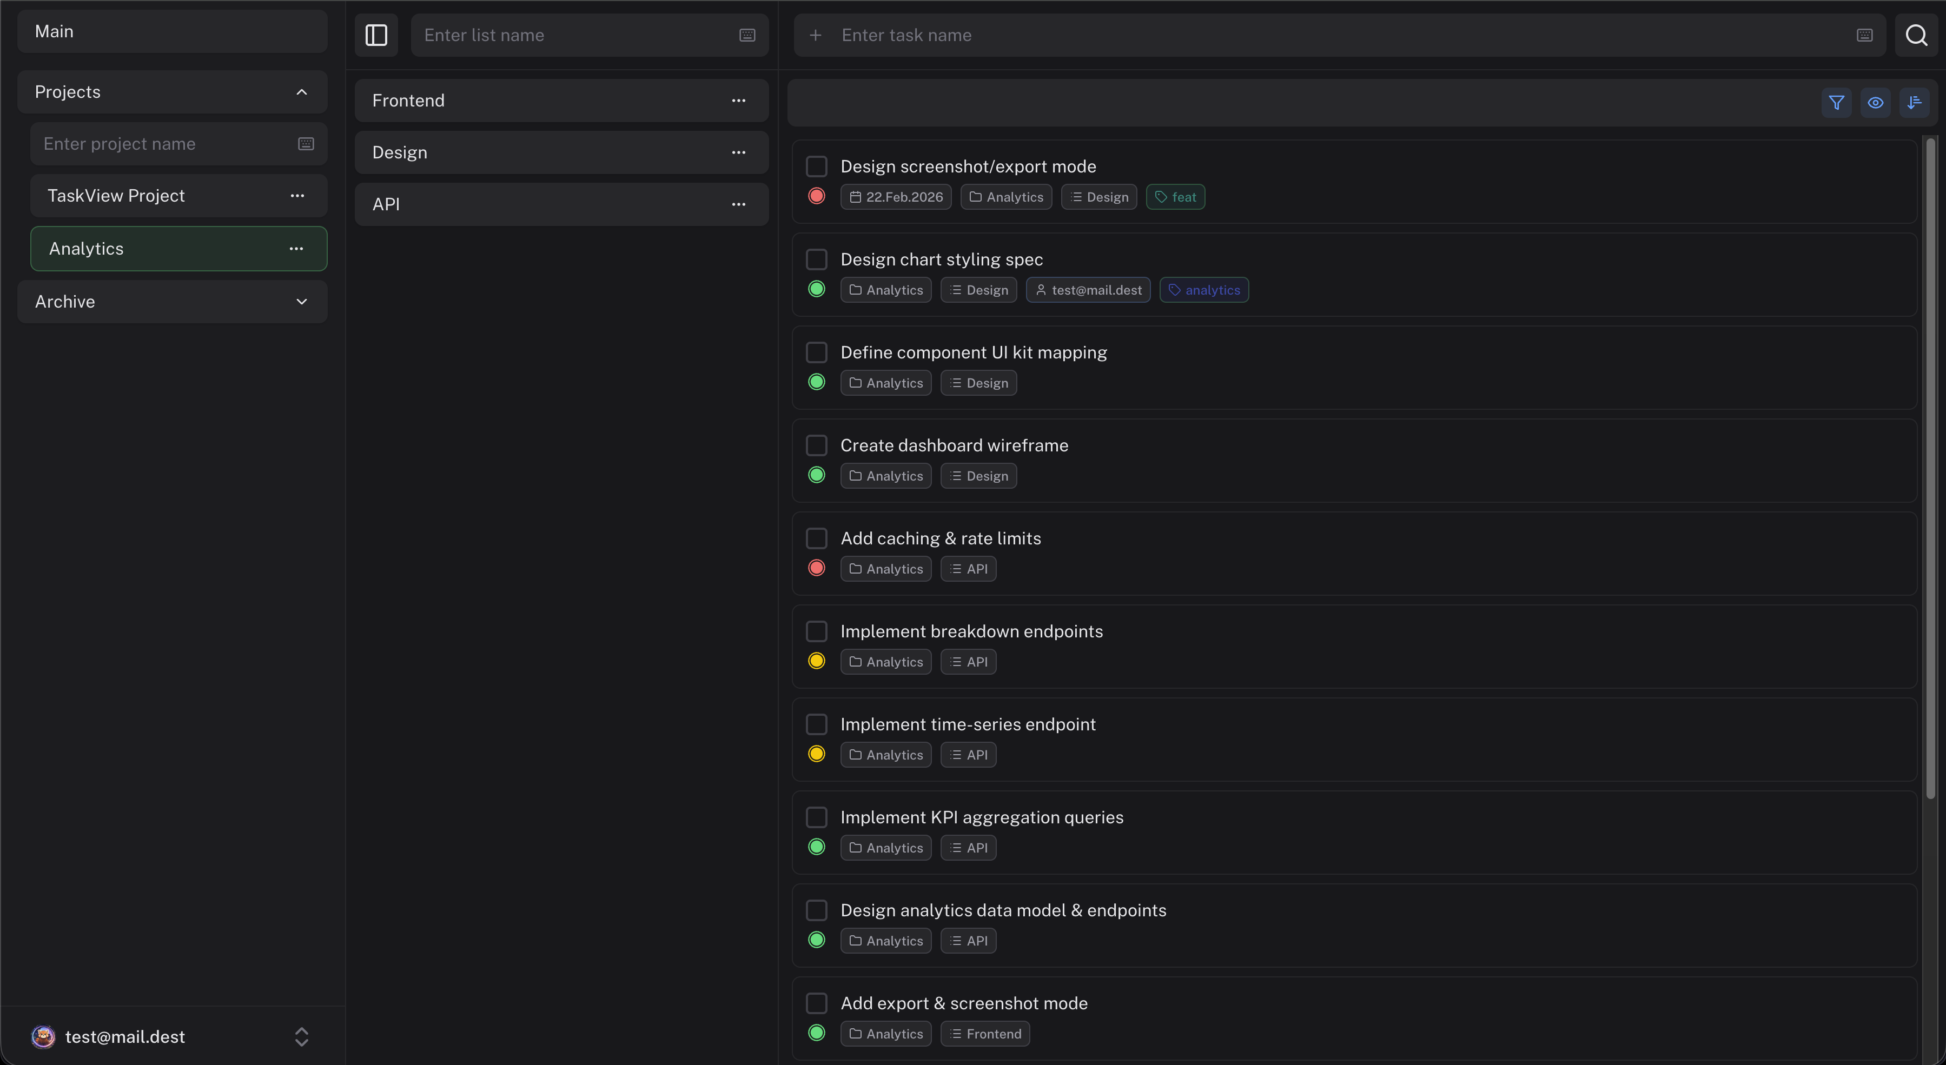The image size is (1946, 1065).
Task: Check off the Design chart styling spec task
Action: (x=817, y=259)
